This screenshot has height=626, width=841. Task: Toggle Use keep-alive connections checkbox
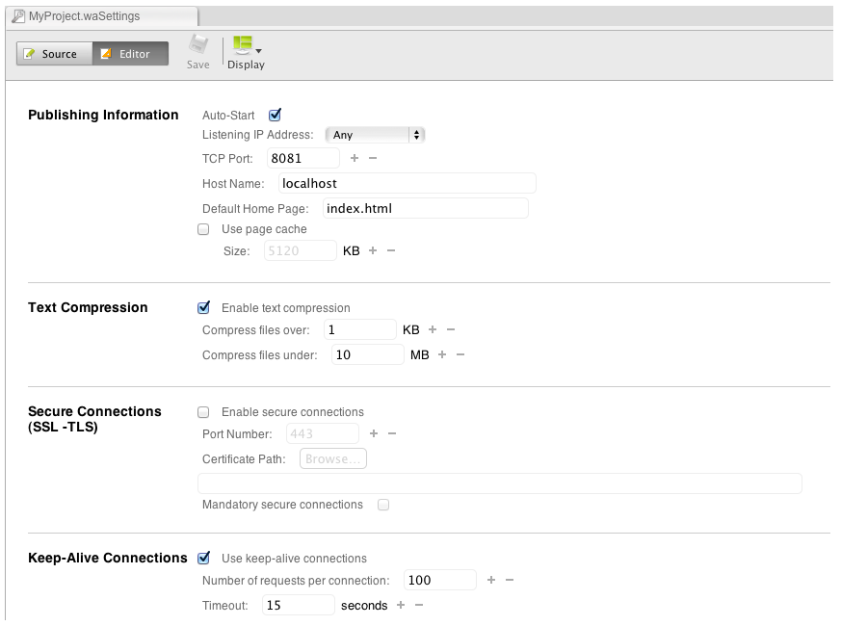point(203,558)
